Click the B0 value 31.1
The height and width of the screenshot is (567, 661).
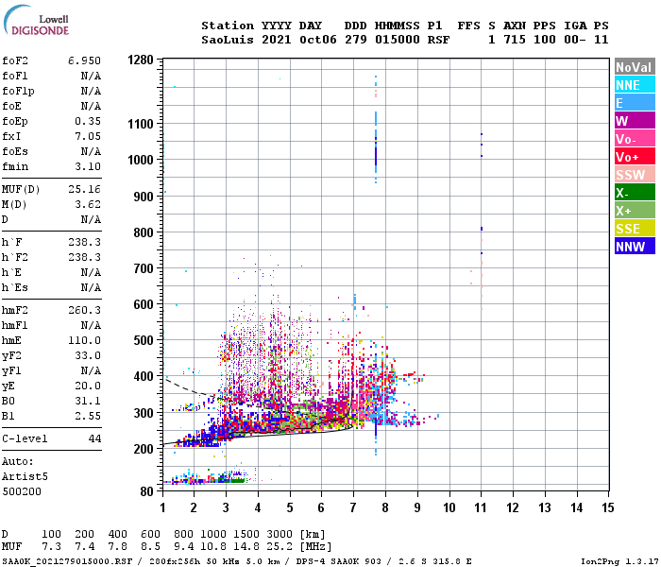pyautogui.click(x=88, y=401)
